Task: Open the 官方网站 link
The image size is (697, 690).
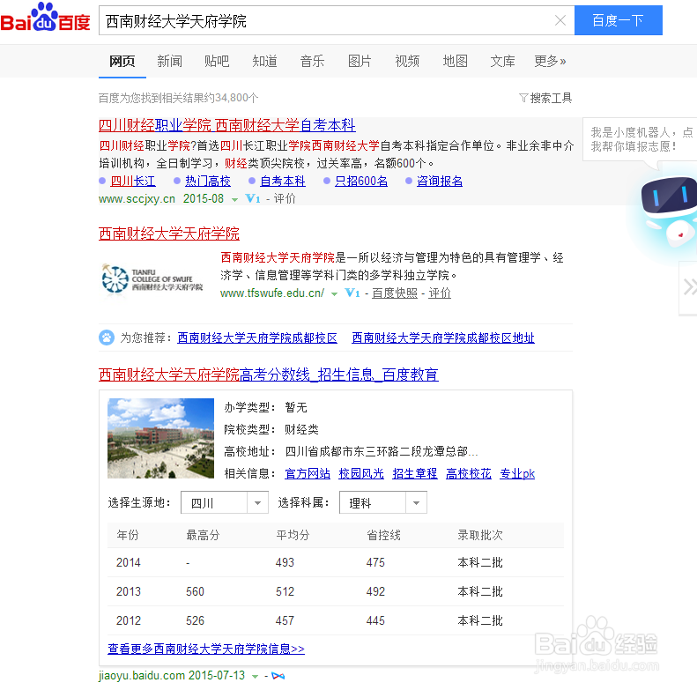Action: (308, 474)
